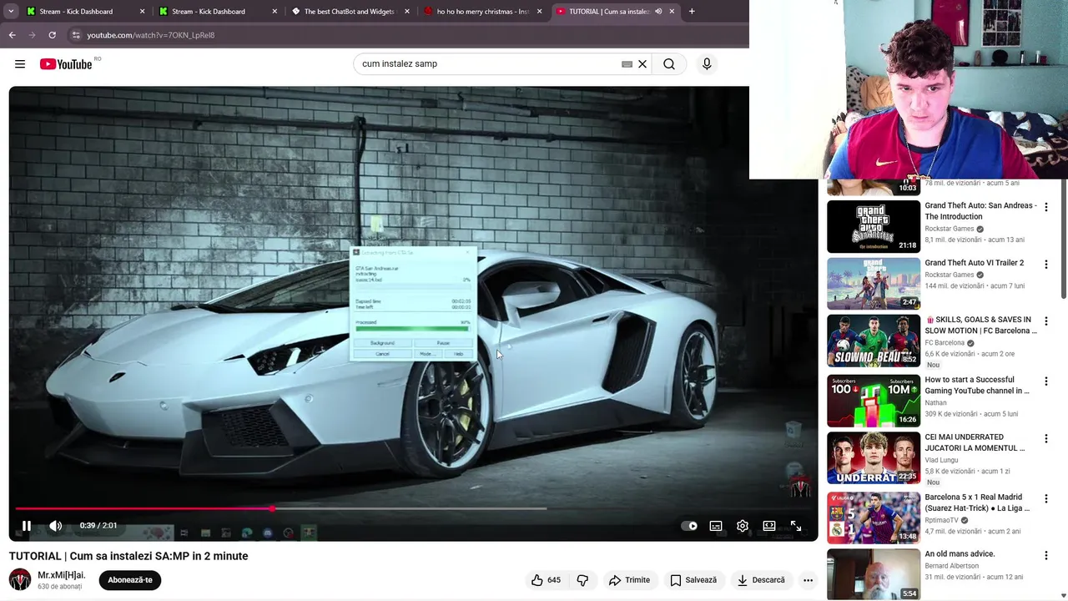Open options for How to start Gaming channel

pos(1045,381)
